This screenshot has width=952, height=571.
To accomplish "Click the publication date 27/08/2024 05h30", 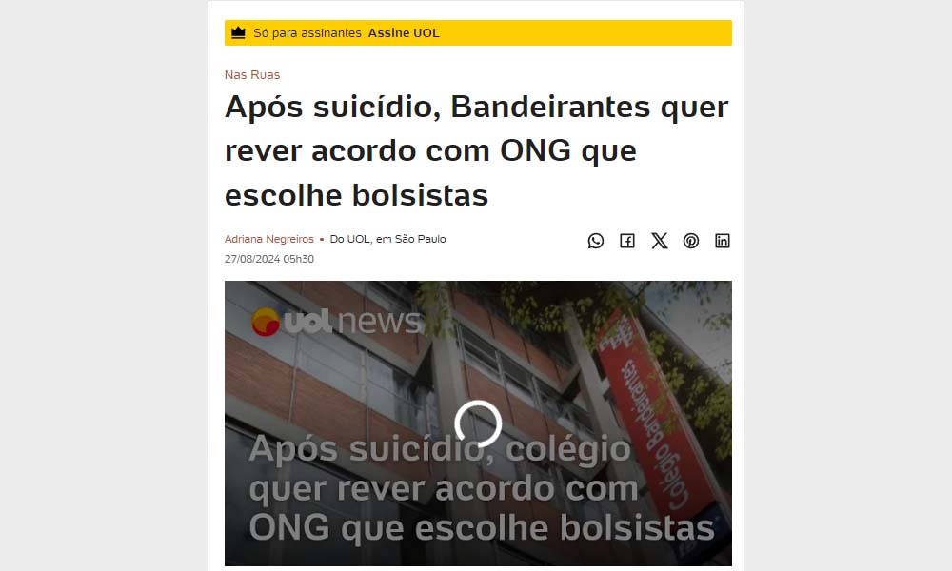I will point(269,259).
